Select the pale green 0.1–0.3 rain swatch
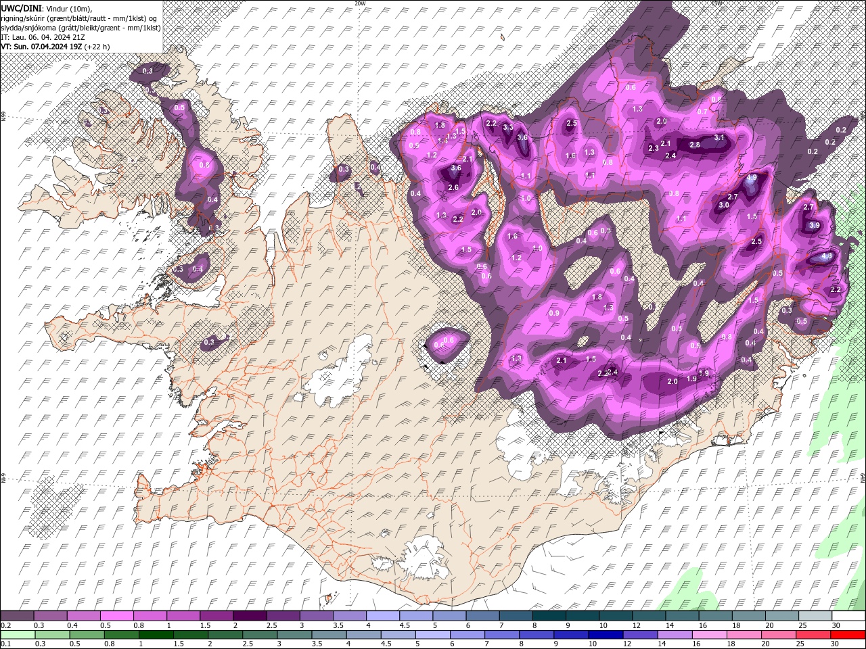This screenshot has height=649, width=866. [x=18, y=635]
